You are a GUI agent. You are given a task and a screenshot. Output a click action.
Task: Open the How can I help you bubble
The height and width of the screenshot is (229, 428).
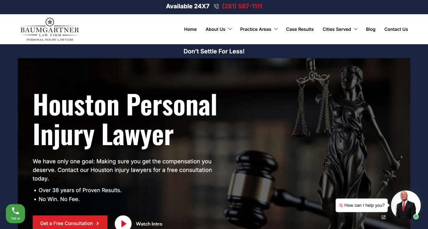point(362,205)
